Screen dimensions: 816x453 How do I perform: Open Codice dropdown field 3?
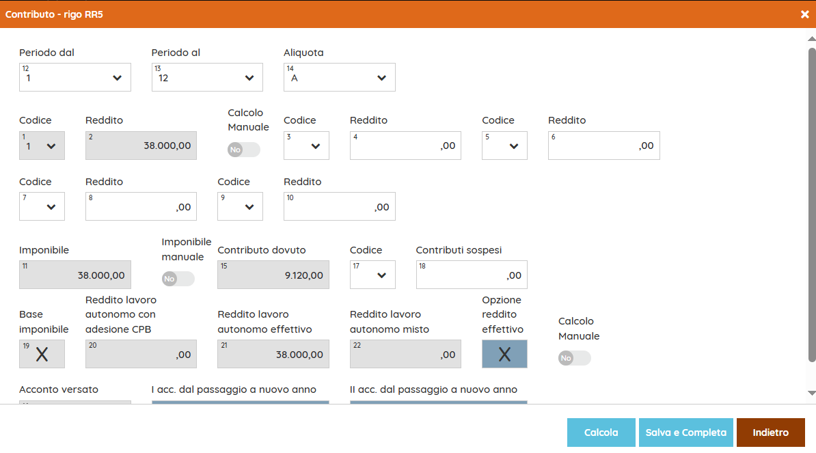click(307, 146)
